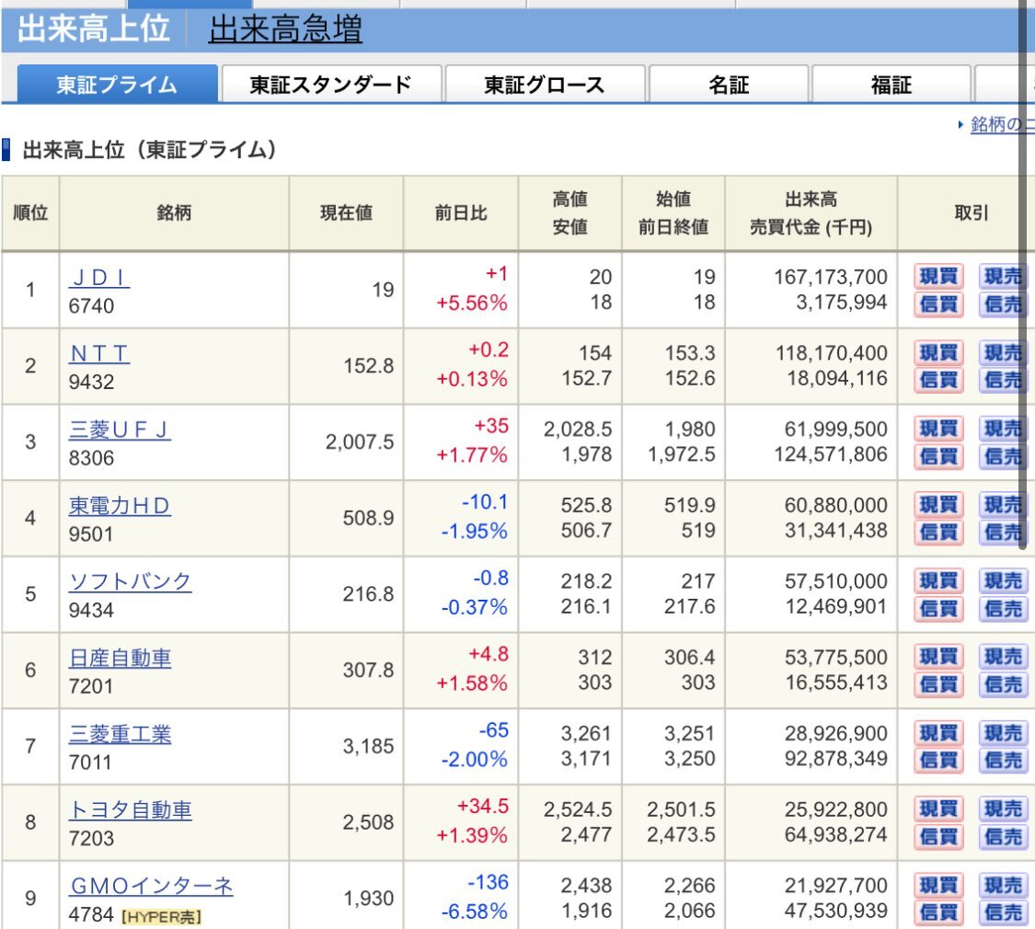Open the 日産自動車 stock link
Image resolution: width=1035 pixels, height=929 pixels.
coord(120,659)
